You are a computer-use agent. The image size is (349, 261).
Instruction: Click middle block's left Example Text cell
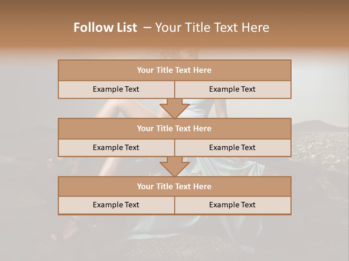tap(116, 148)
